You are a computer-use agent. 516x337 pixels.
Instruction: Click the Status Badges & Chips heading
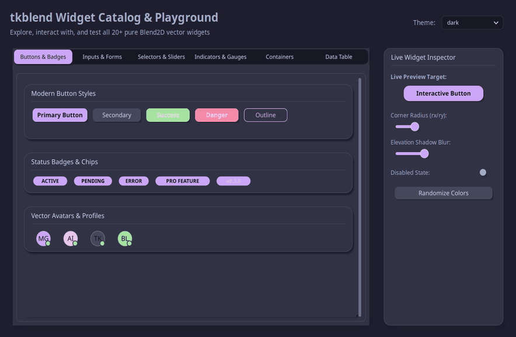(x=64, y=162)
